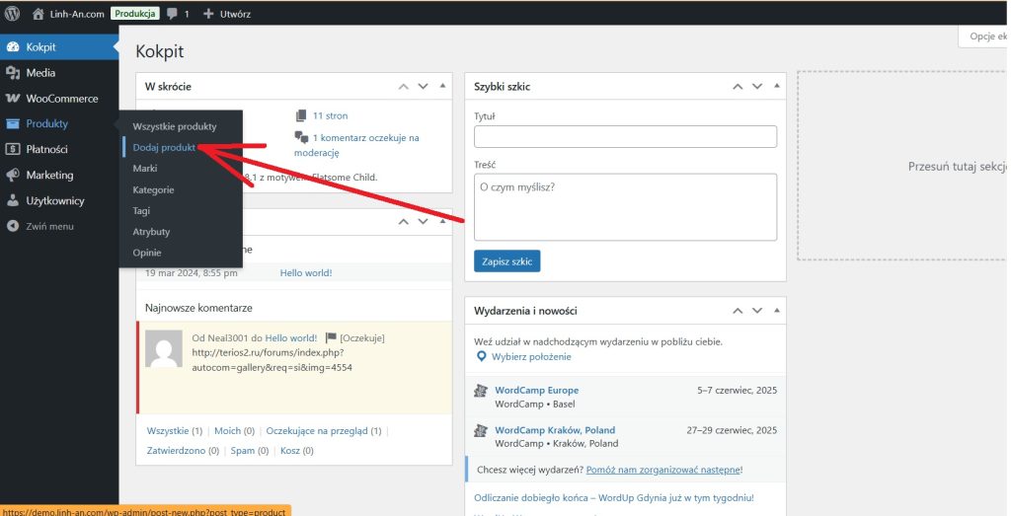Viewport: 1011px width, 516px height.
Task: Filter comments by Zatwierdzono (0)
Action: pyautogui.click(x=183, y=451)
